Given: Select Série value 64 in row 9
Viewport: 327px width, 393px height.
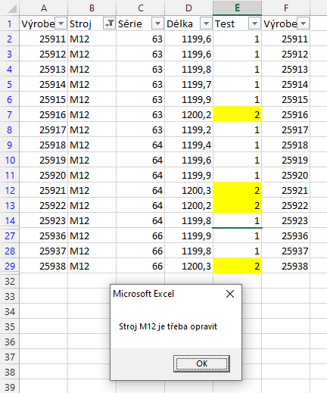Looking at the screenshot, I should coord(141,145).
